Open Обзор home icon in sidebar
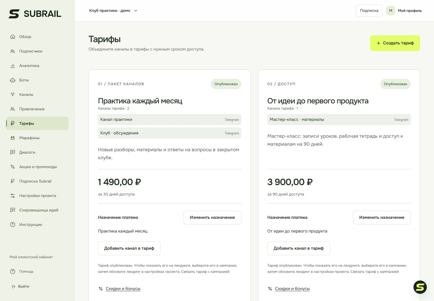 [x=13, y=37]
